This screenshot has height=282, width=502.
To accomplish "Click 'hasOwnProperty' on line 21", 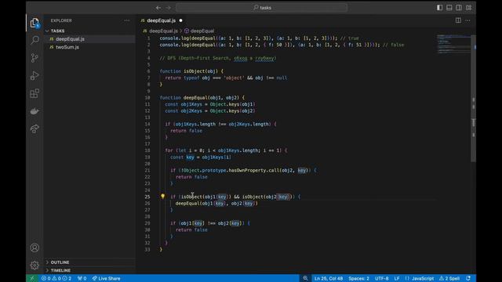I will click(248, 171).
